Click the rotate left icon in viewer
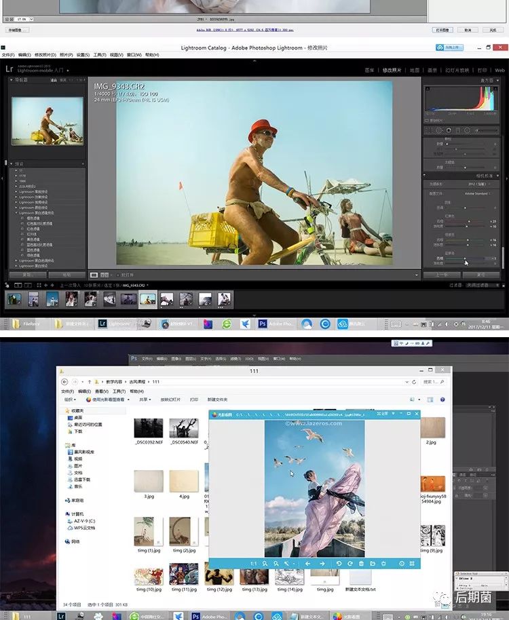The width and height of the screenshot is (509, 620). [339, 564]
